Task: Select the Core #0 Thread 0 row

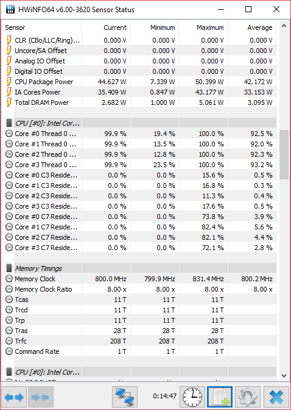Action: point(140,134)
